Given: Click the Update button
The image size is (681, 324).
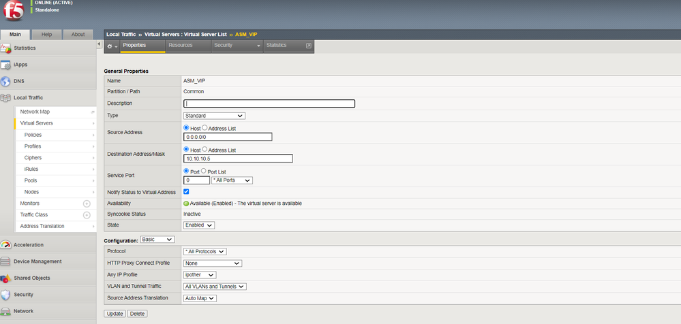Looking at the screenshot, I should click(115, 314).
